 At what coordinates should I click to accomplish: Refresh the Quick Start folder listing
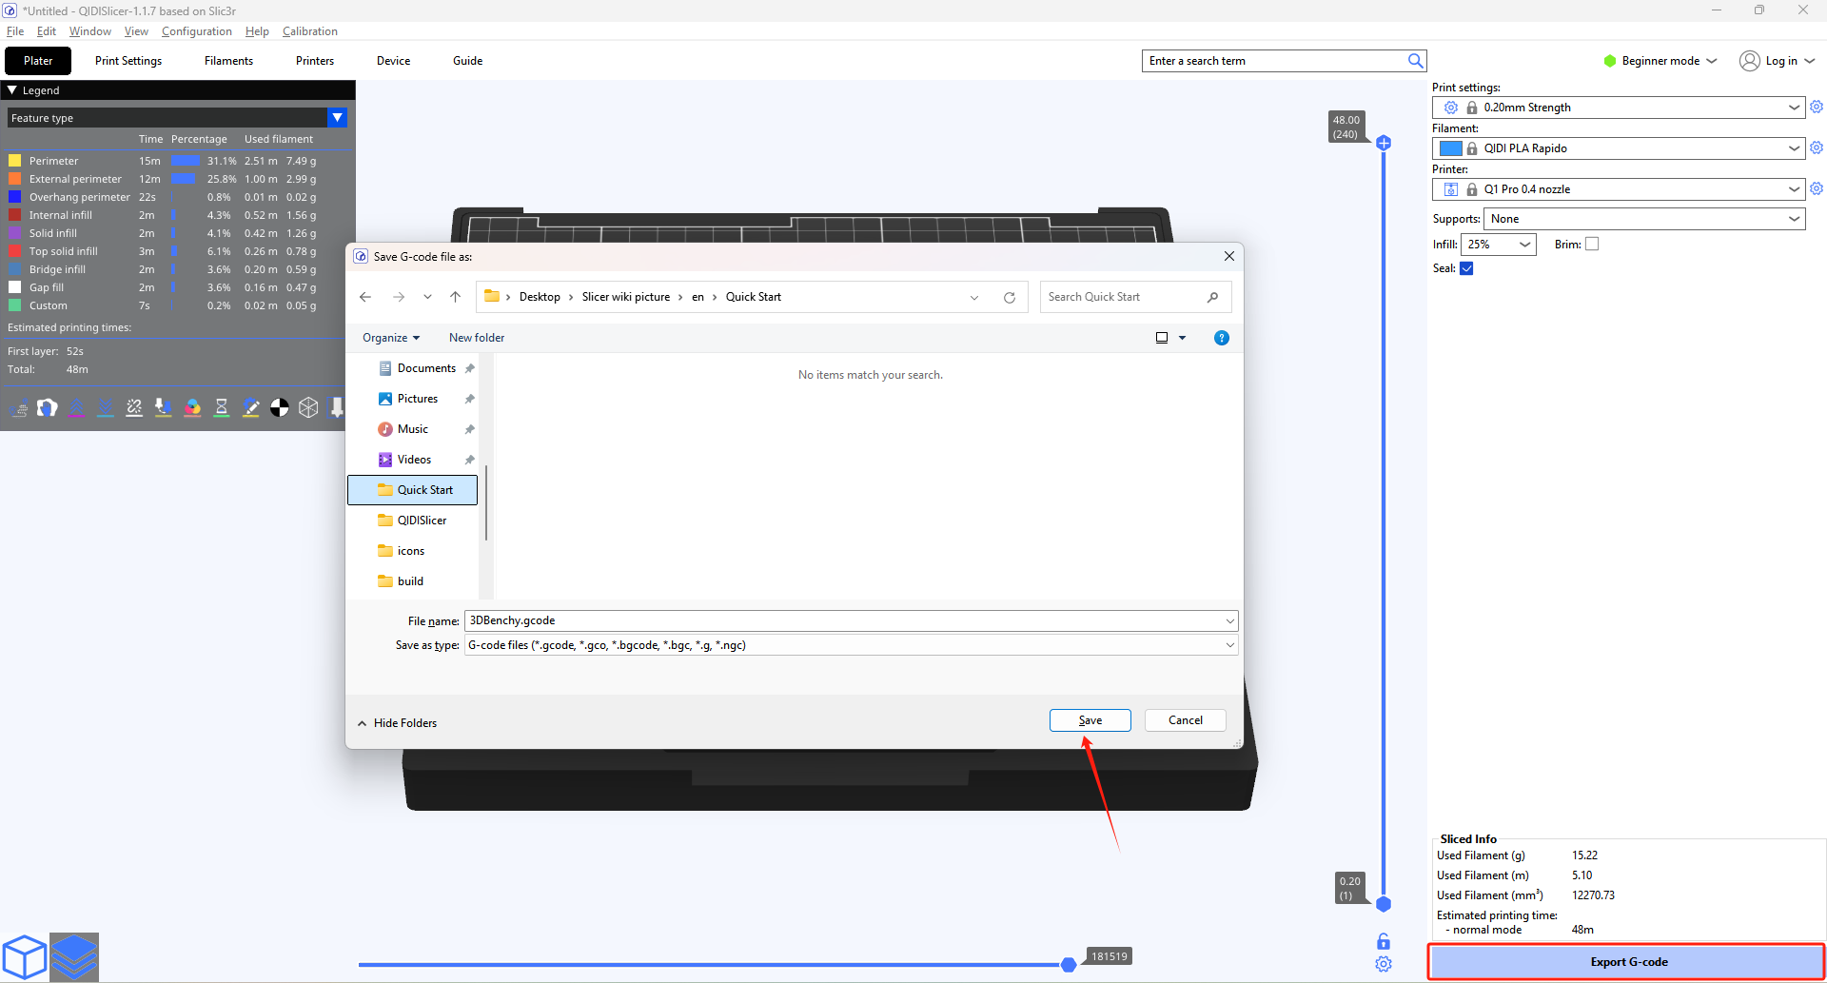point(1009,297)
